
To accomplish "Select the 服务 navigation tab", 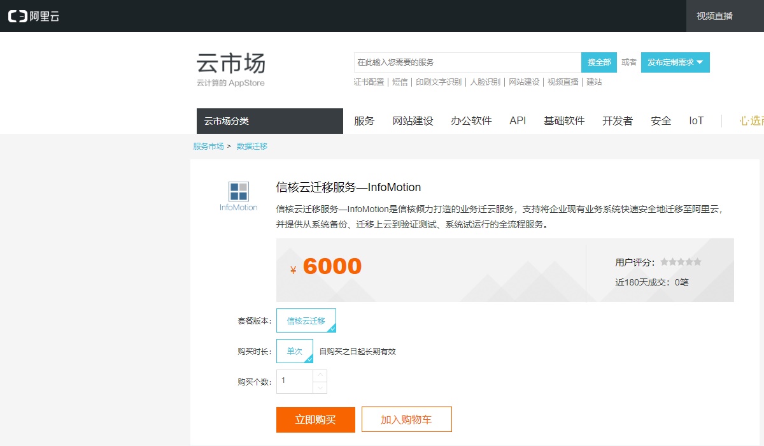I will [364, 121].
